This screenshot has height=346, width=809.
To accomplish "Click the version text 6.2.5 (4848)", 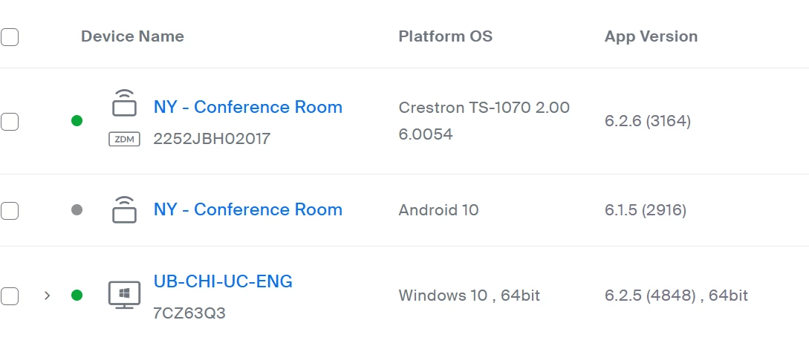I will pos(647,296).
